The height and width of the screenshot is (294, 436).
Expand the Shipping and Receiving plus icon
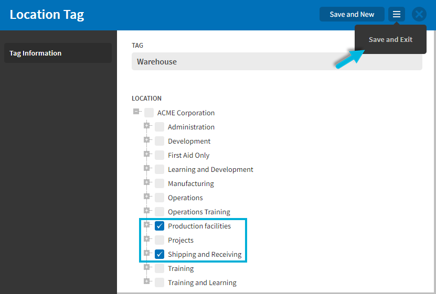(146, 253)
